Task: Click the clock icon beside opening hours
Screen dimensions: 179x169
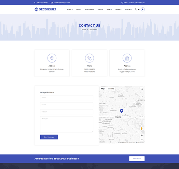Action: (x=122, y=3)
